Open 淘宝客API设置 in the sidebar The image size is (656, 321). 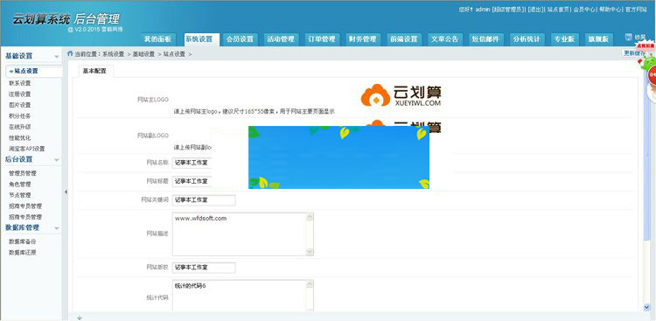point(27,149)
